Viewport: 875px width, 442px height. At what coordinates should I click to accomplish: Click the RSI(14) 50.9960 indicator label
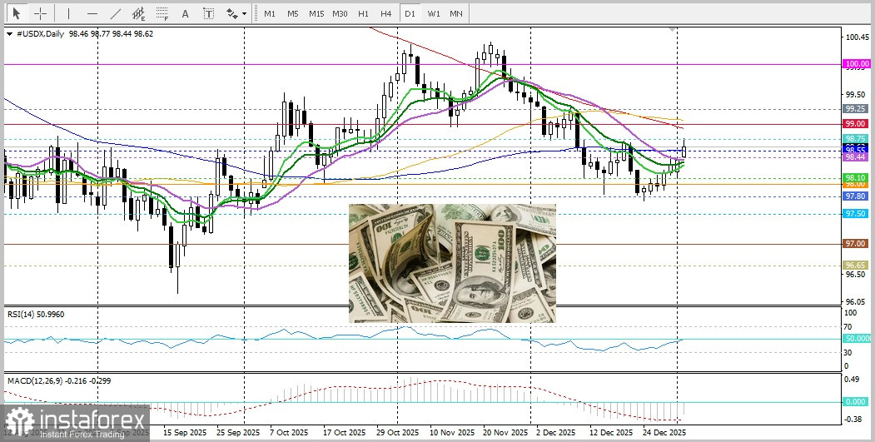[36, 314]
